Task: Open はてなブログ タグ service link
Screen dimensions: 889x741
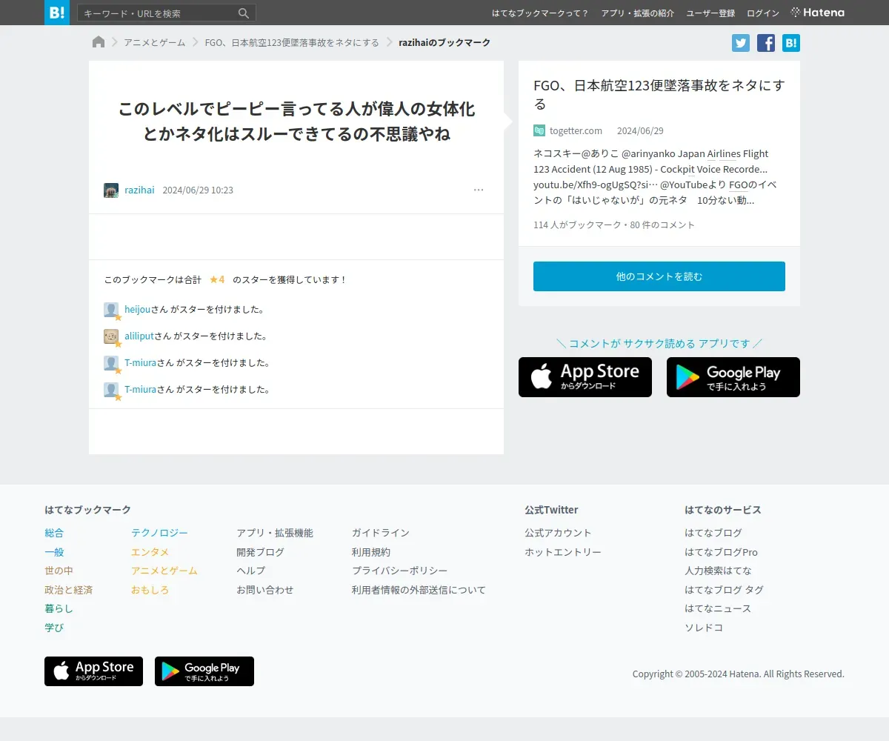Action: pyautogui.click(x=724, y=590)
